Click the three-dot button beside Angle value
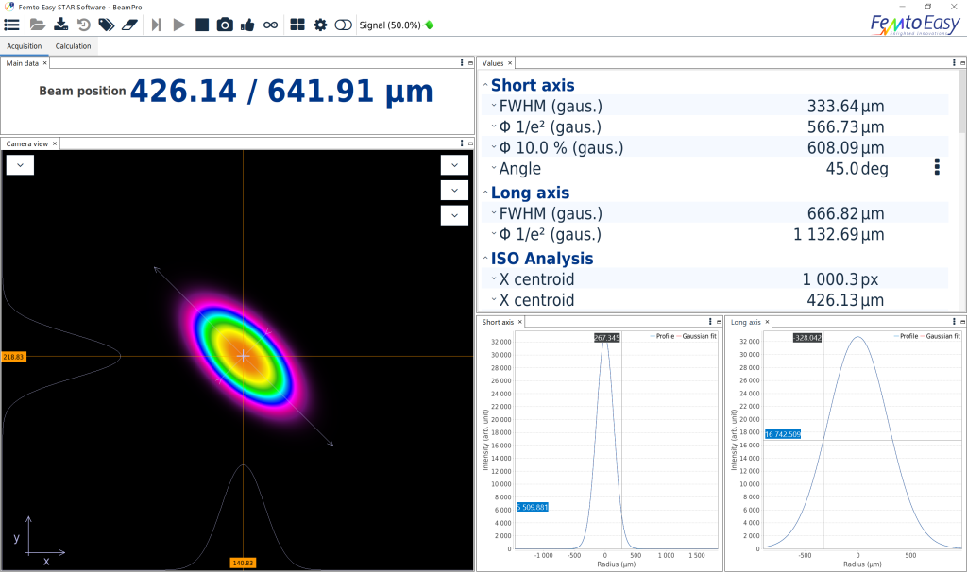Image resolution: width=967 pixels, height=572 pixels. point(937,167)
